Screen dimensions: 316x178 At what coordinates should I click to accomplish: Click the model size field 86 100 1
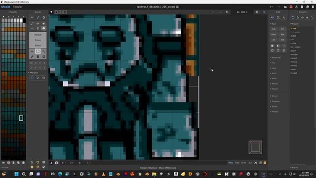[x=242, y=12]
